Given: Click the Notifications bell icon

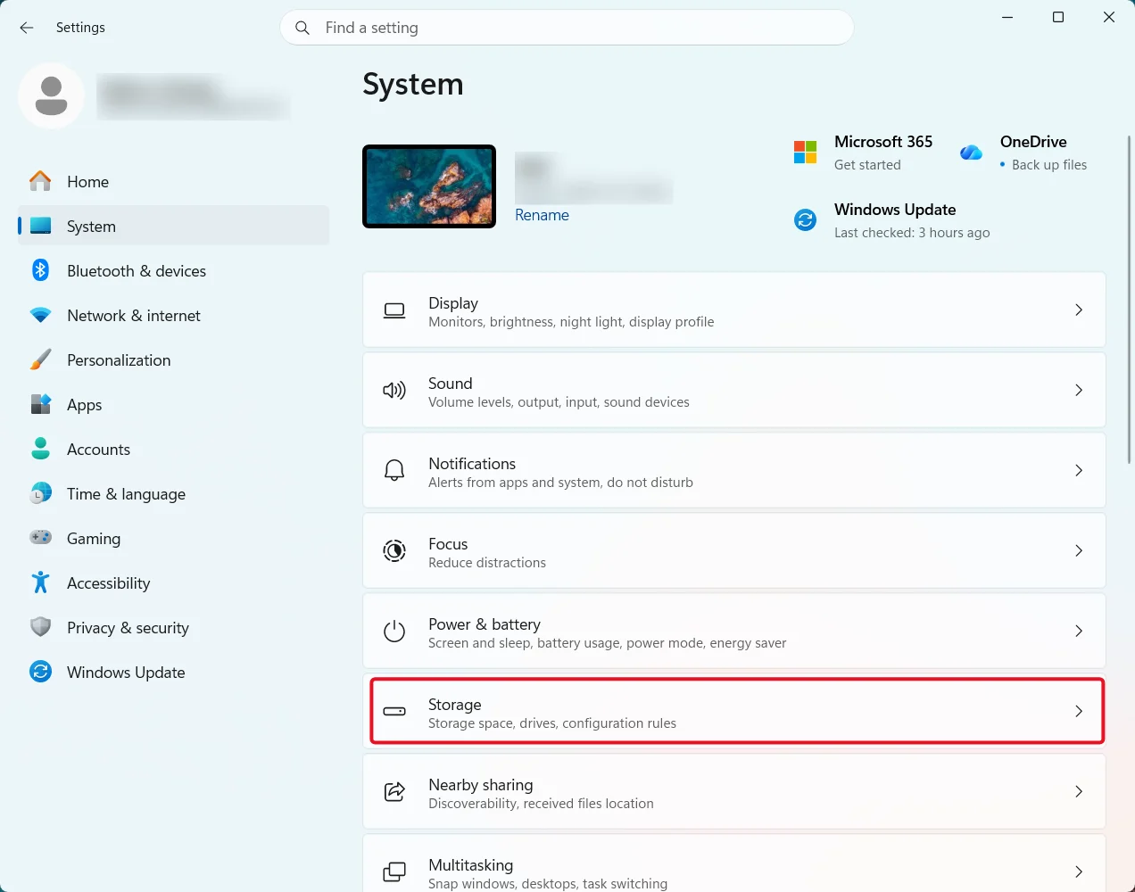Looking at the screenshot, I should (394, 470).
